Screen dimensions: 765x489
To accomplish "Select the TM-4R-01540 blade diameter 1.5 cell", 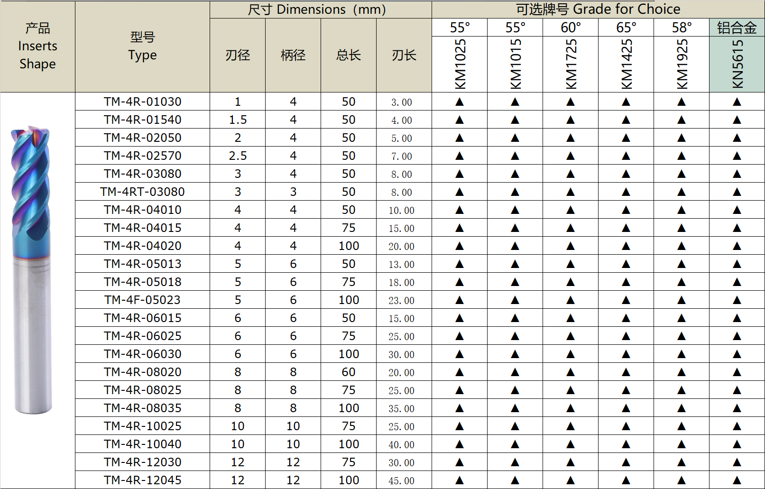I will [x=238, y=120].
